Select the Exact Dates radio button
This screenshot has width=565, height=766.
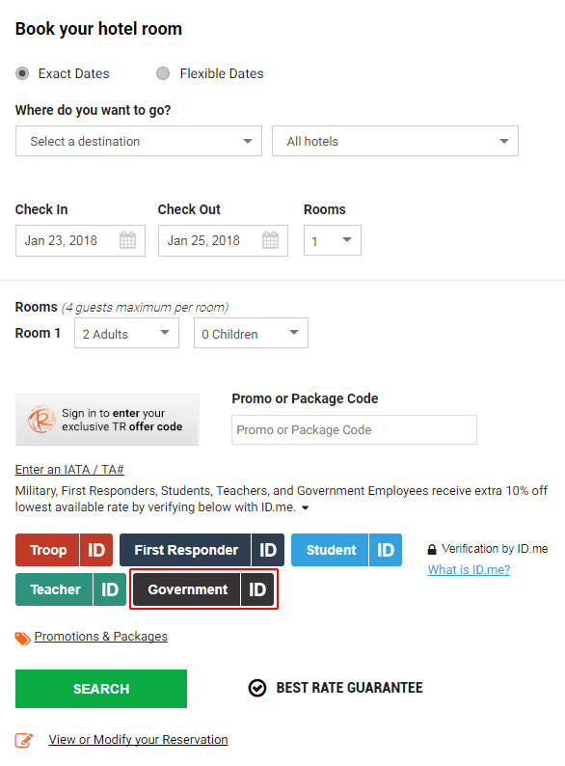[22, 73]
